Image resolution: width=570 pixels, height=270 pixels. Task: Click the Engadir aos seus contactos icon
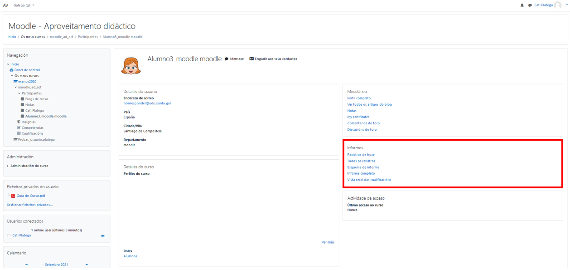[251, 59]
